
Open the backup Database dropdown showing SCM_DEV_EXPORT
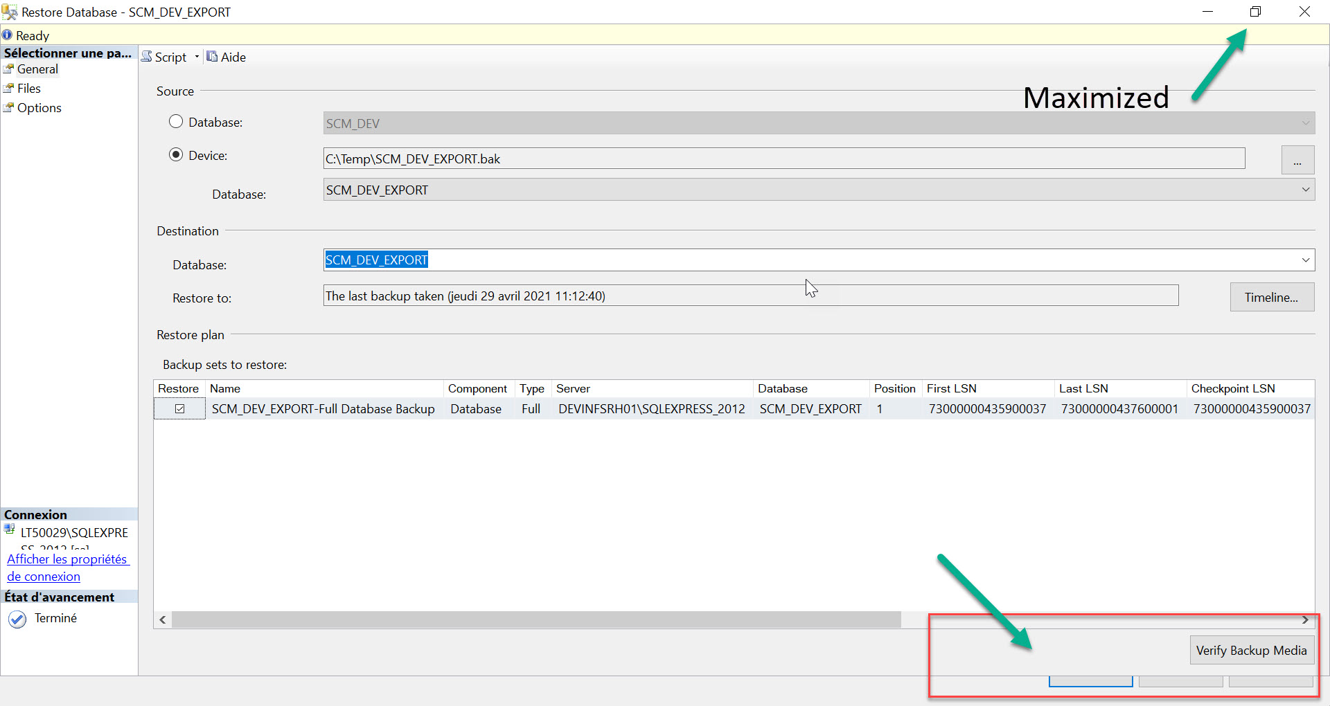pyautogui.click(x=1306, y=189)
